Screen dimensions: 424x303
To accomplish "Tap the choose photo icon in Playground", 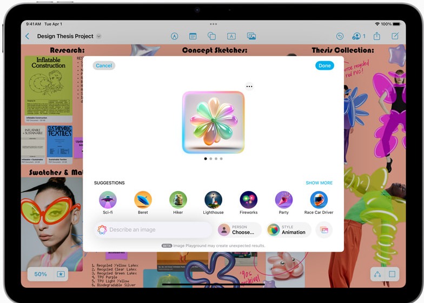I will click(324, 230).
